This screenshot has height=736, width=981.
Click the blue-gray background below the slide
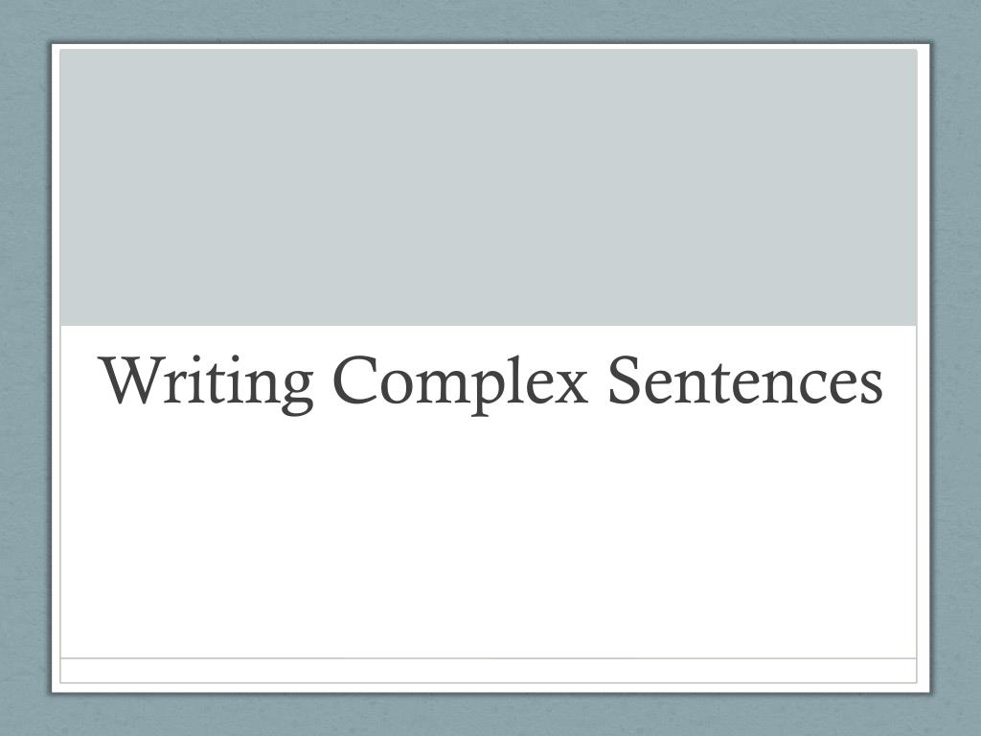tap(490, 715)
